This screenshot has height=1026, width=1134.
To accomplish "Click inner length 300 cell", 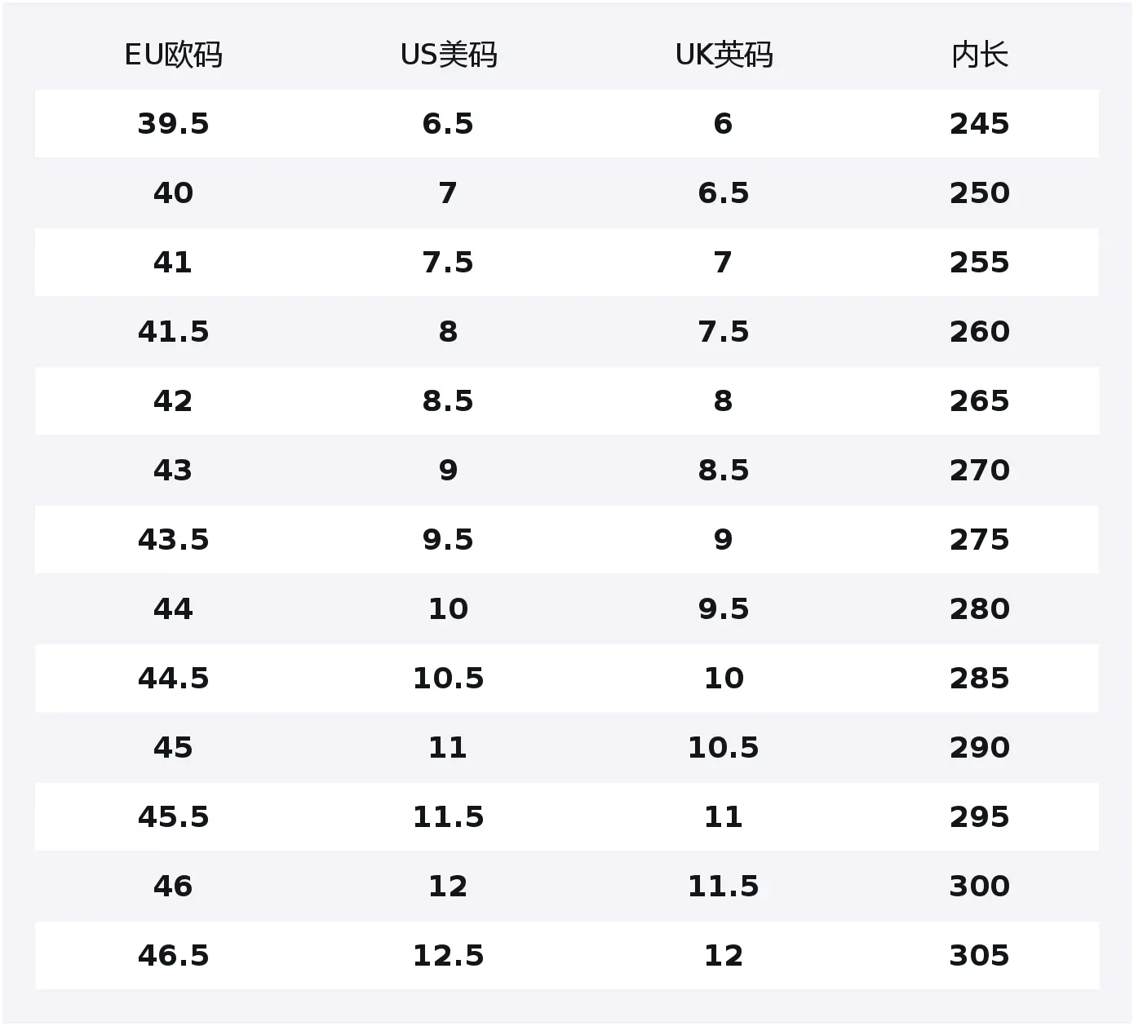I will 980,887.
